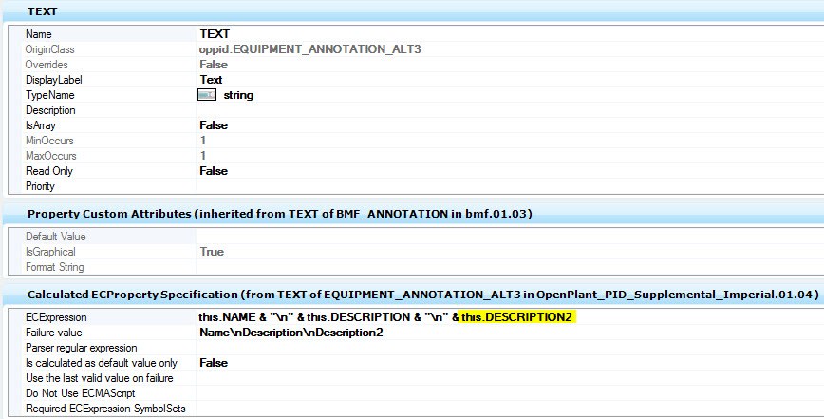Click the empty Parser regular expression field
The height and width of the screenshot is (419, 824).
point(510,348)
